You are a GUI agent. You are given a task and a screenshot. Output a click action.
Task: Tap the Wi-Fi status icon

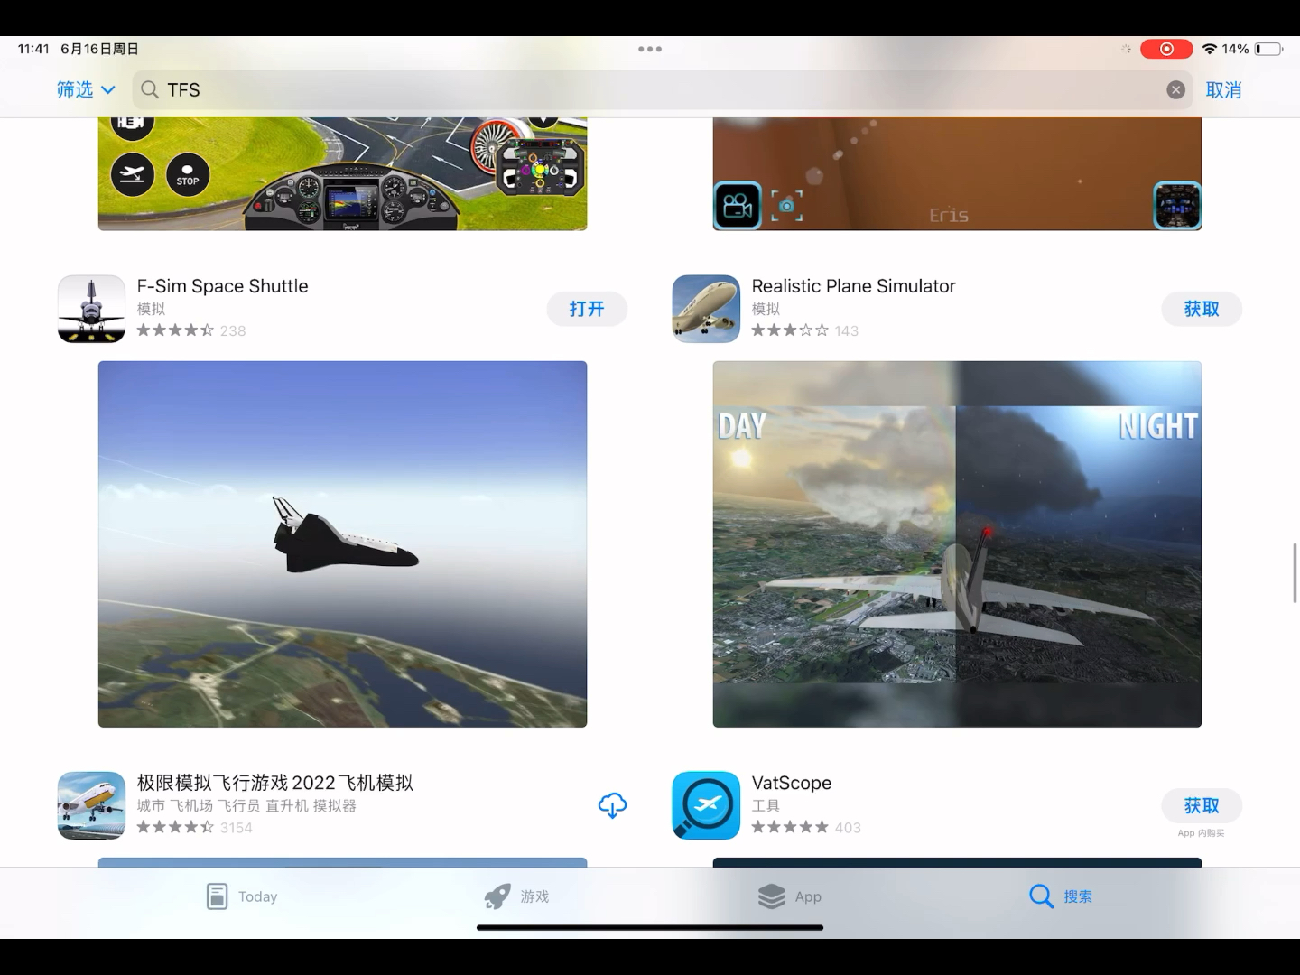(x=1210, y=49)
